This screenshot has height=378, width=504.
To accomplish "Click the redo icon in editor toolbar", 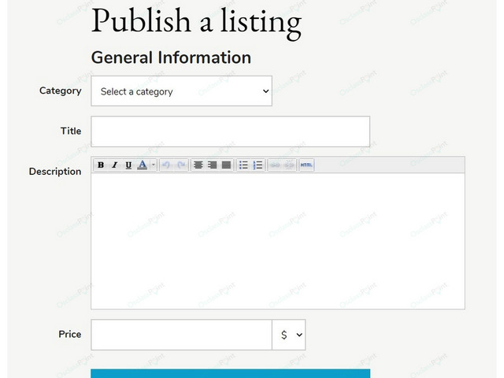I will click(181, 165).
